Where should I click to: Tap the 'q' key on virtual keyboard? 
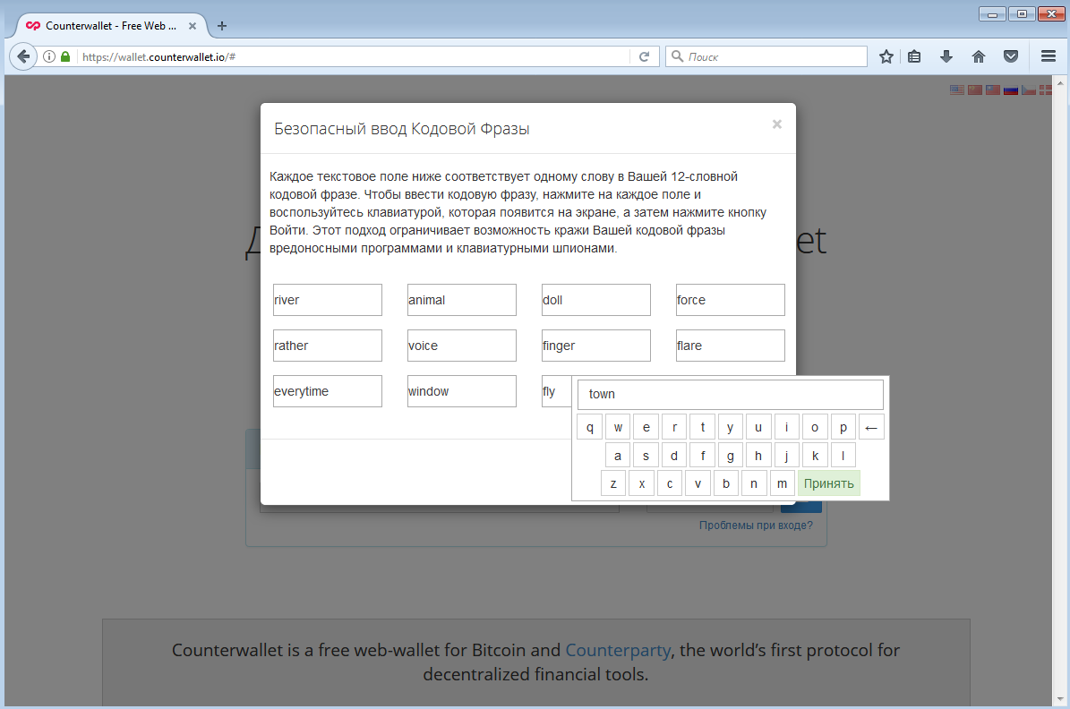[x=589, y=427]
